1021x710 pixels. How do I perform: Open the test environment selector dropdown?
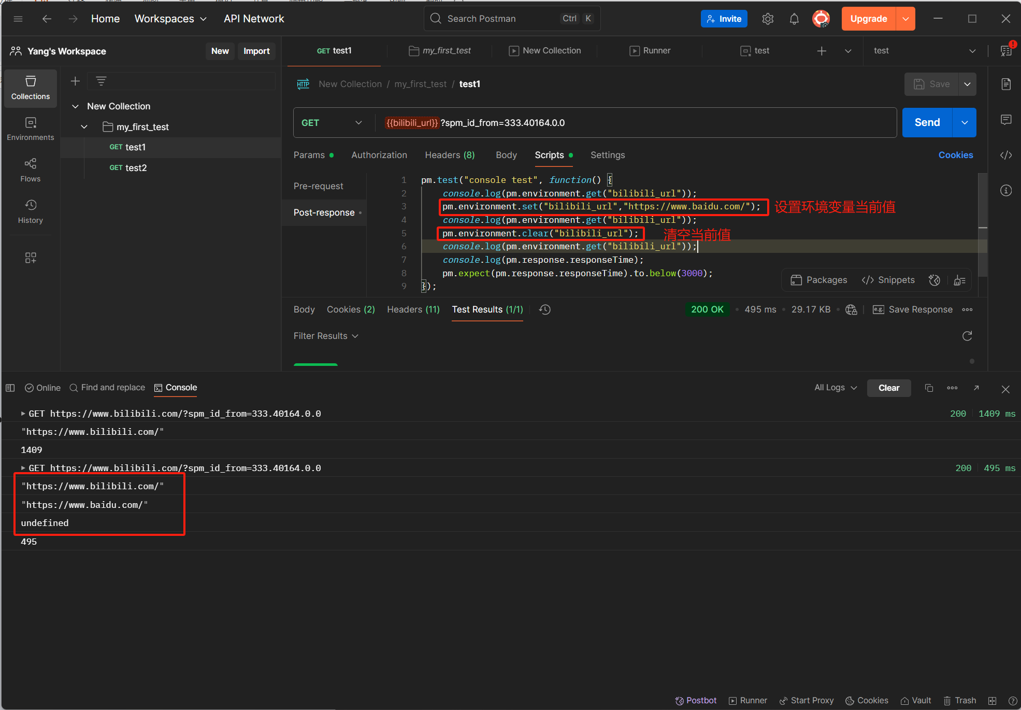(925, 51)
